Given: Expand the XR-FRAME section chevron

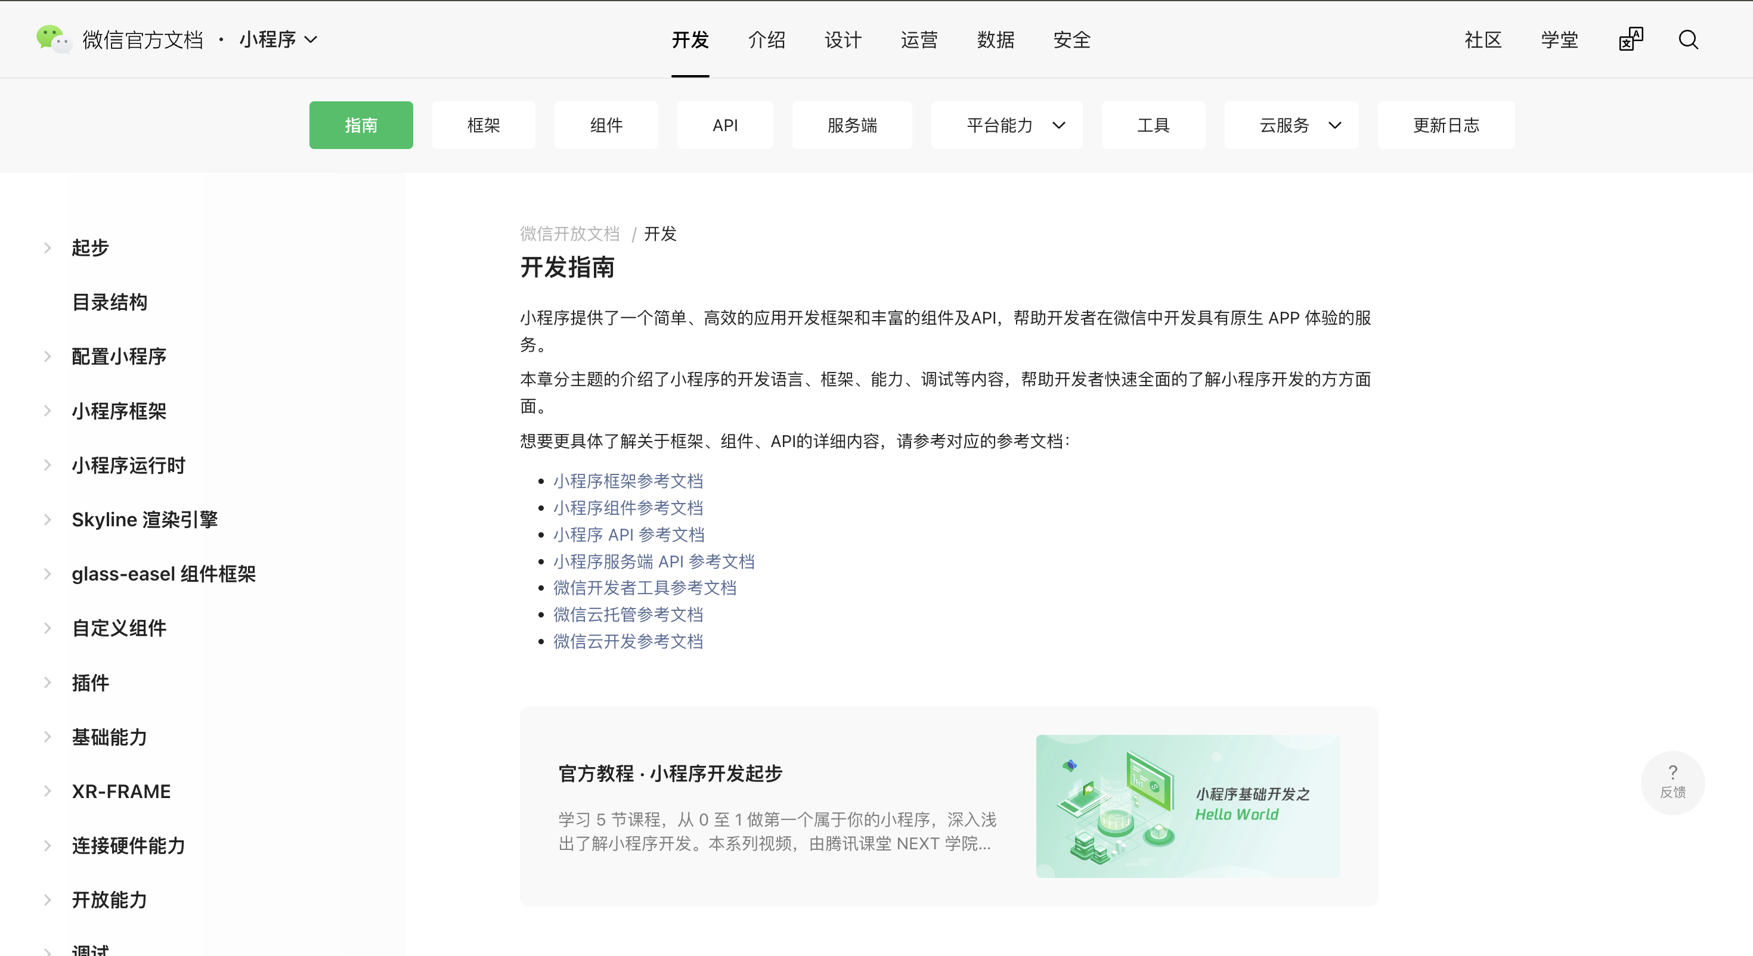Looking at the screenshot, I should (48, 792).
